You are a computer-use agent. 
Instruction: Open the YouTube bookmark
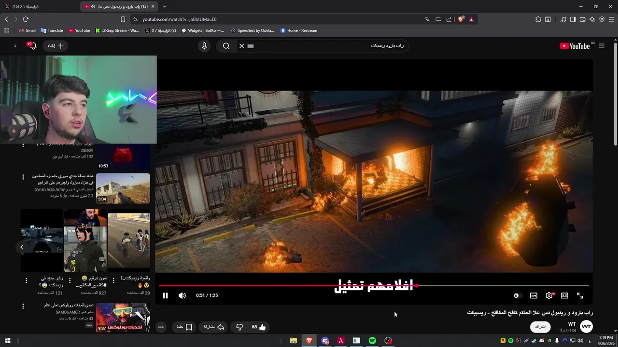[x=79, y=30]
